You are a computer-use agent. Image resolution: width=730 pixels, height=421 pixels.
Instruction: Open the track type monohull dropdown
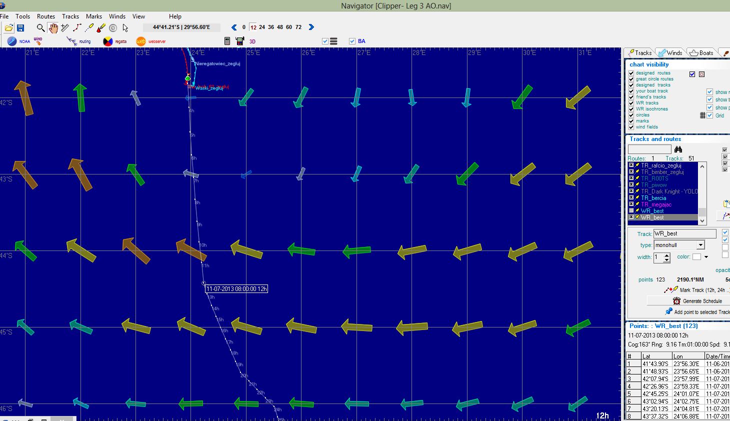700,245
